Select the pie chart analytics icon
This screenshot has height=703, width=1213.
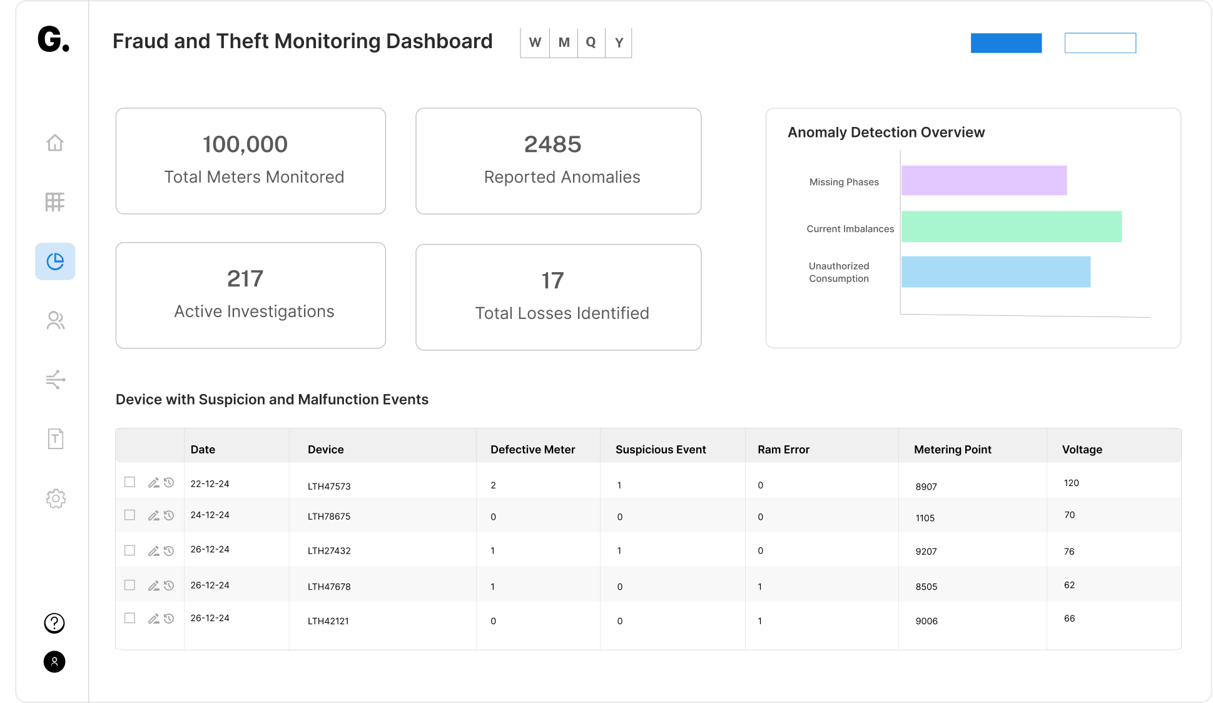pos(55,261)
